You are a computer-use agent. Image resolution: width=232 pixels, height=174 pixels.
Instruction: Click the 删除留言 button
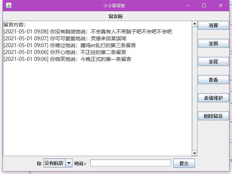213,116
